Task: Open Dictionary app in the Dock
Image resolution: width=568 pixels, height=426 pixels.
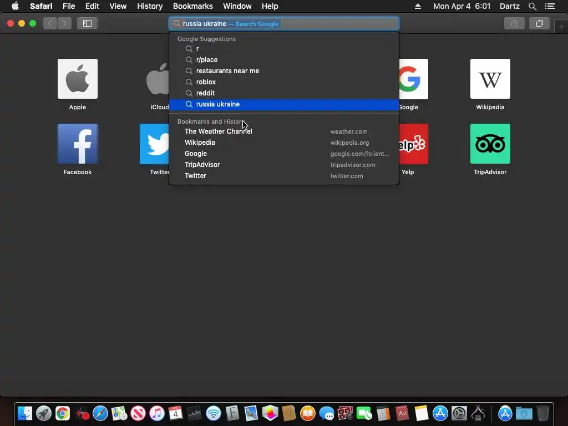Action: (x=402, y=413)
